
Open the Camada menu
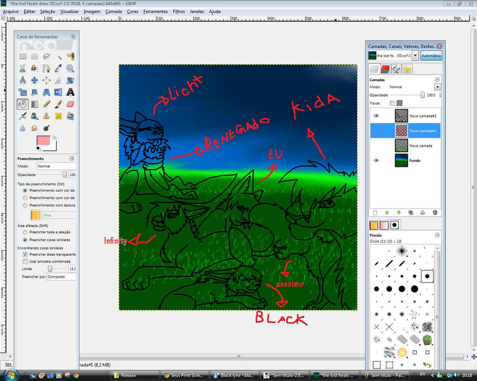113,12
